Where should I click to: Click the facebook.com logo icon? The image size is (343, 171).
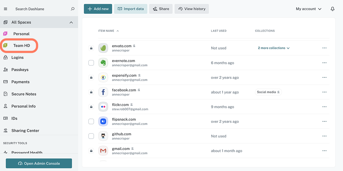(103, 92)
